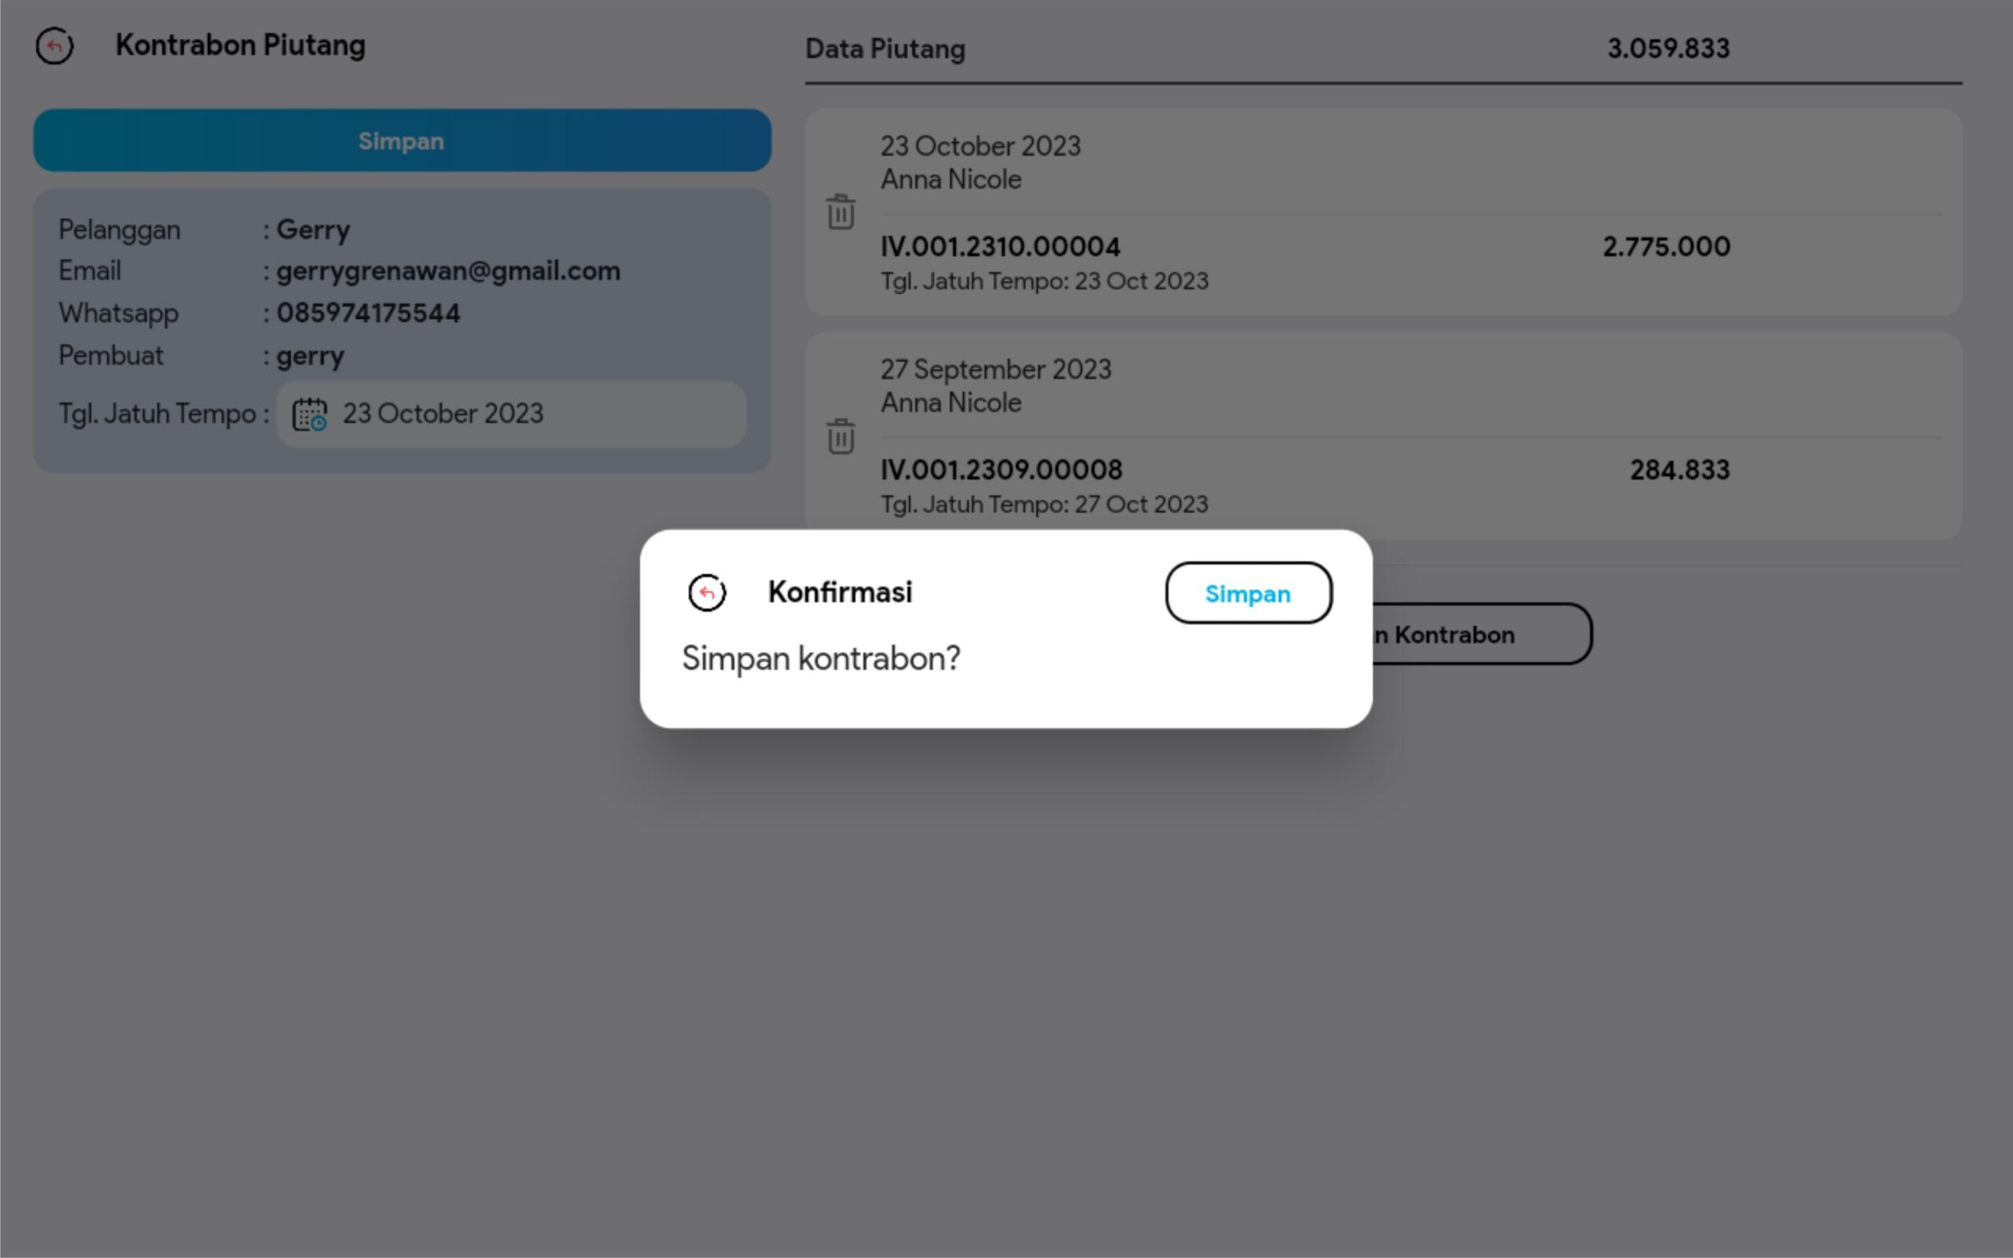
Task: Click the partially hidden Kontrabon button
Action: 1481,635
